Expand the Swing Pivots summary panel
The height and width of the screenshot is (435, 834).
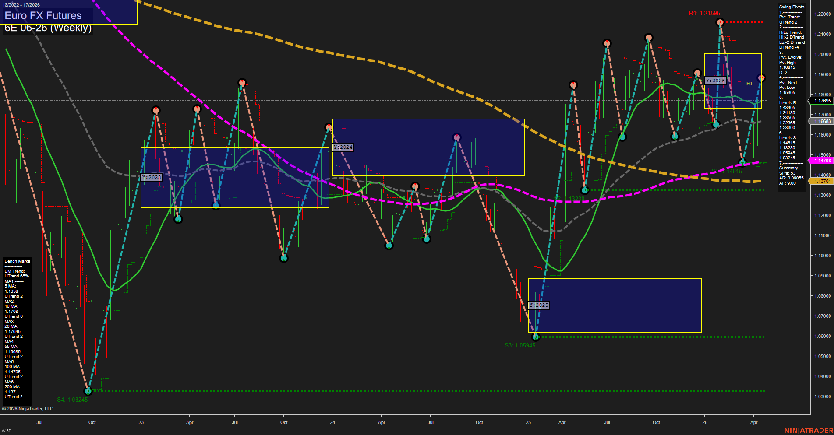(x=791, y=7)
